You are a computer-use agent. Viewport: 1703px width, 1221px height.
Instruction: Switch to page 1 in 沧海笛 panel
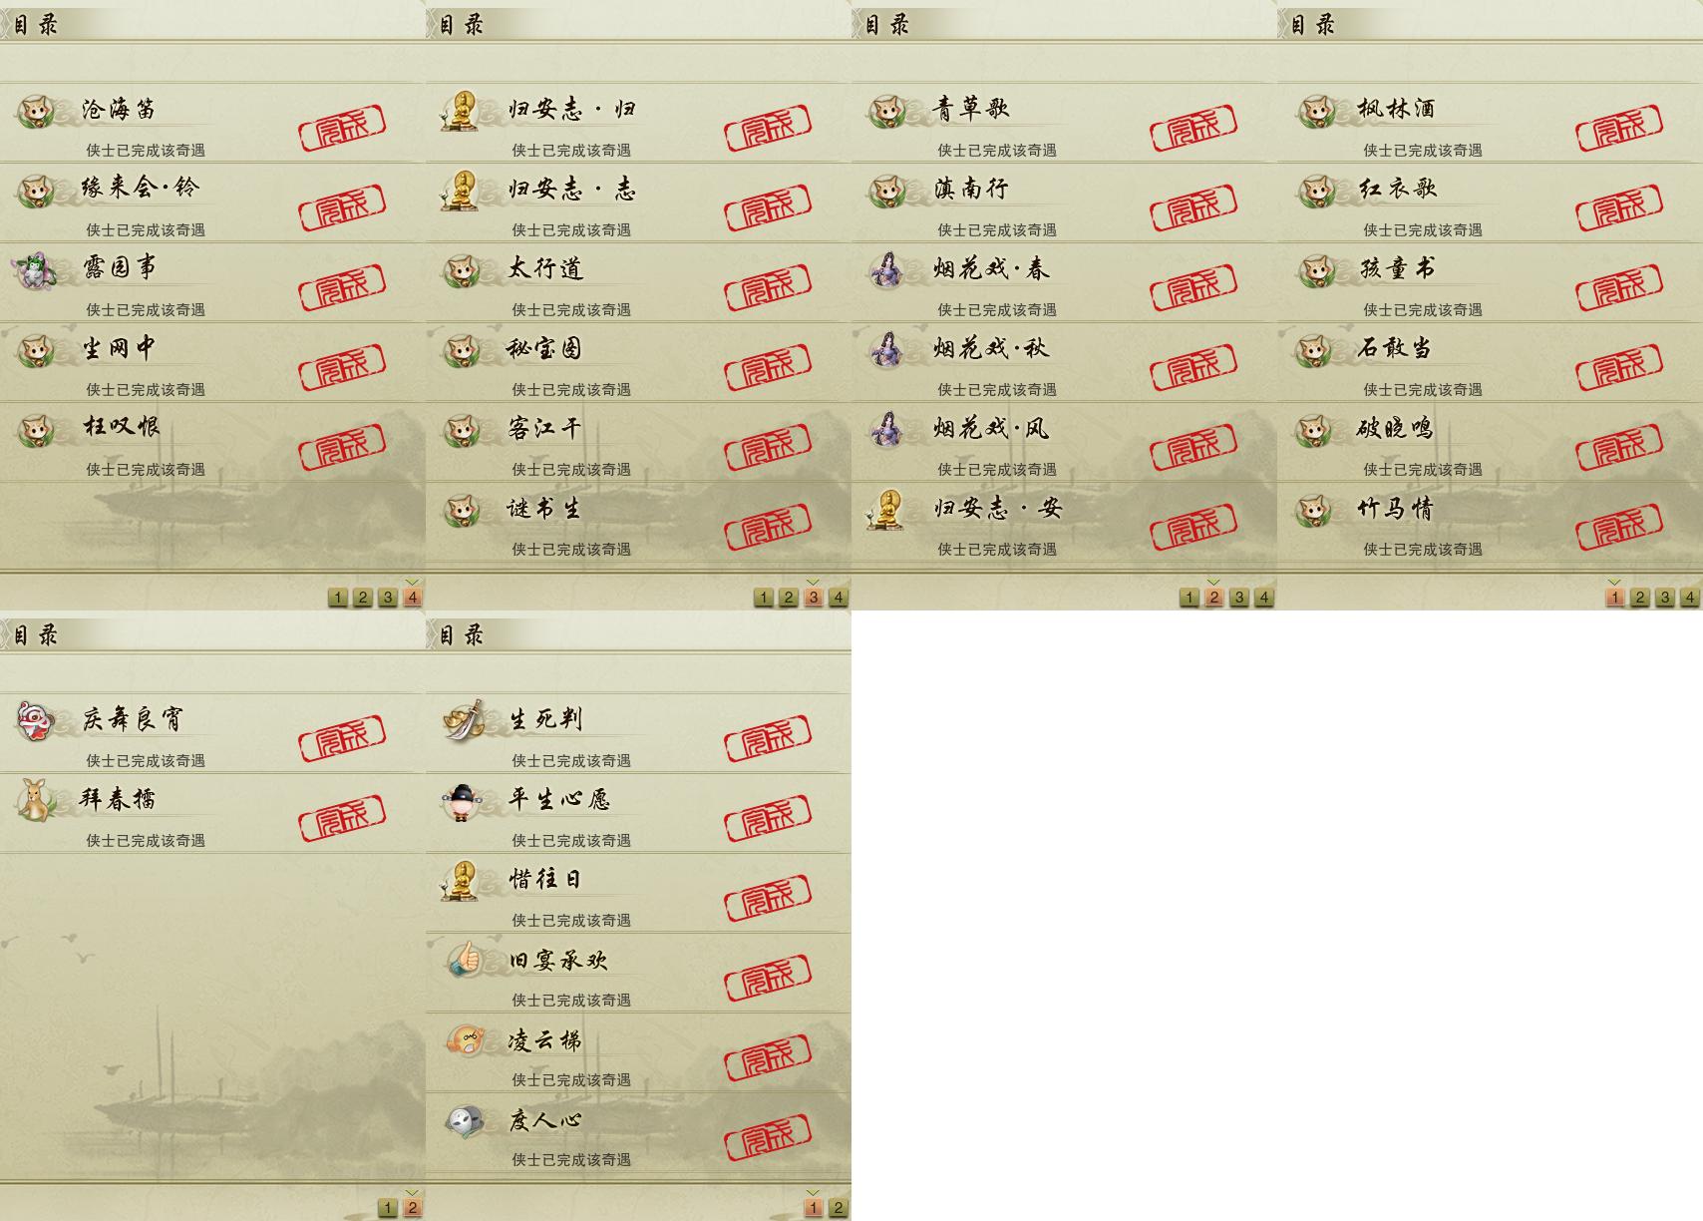tap(337, 598)
